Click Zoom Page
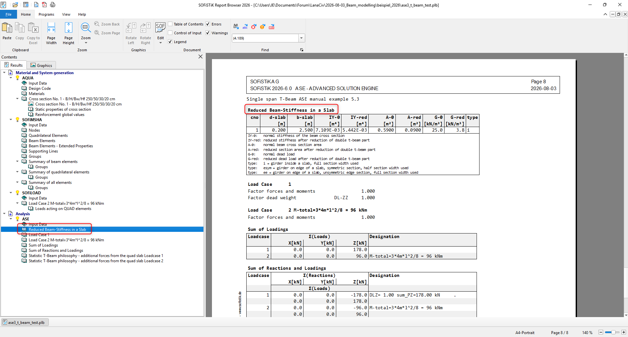This screenshot has height=337, width=628. click(107, 33)
